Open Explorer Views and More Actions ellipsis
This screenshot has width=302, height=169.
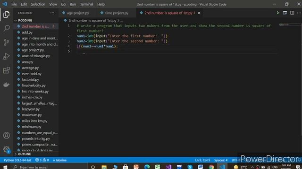pyautogui.click(x=52, y=13)
